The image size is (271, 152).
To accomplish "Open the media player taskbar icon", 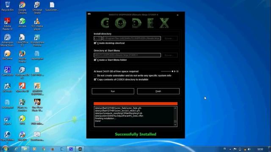I will coord(34,149).
